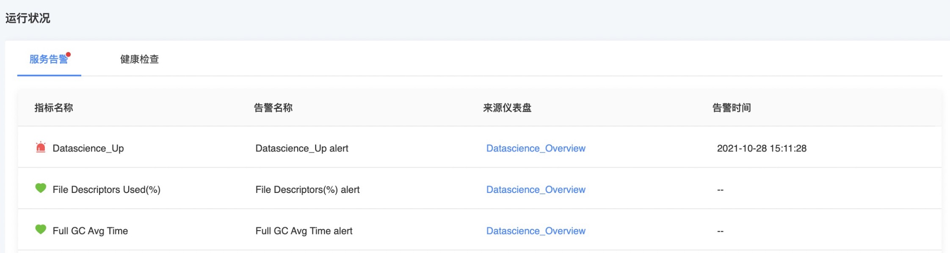Click the red notification dot on 服务告警
This screenshot has width=950, height=253.
pyautogui.click(x=69, y=55)
